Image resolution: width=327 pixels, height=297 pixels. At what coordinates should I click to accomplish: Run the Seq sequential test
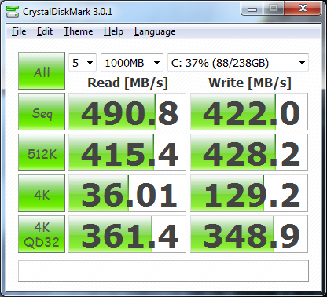coord(42,112)
